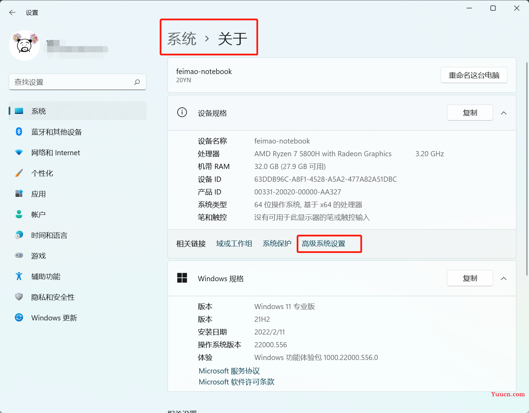Screen dimensions: 529x413
Task: Open 帐户 via person icon
Action: (x=19, y=214)
